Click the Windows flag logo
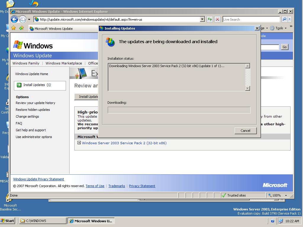This screenshot has height=227, width=303. pyautogui.click(x=18, y=45)
